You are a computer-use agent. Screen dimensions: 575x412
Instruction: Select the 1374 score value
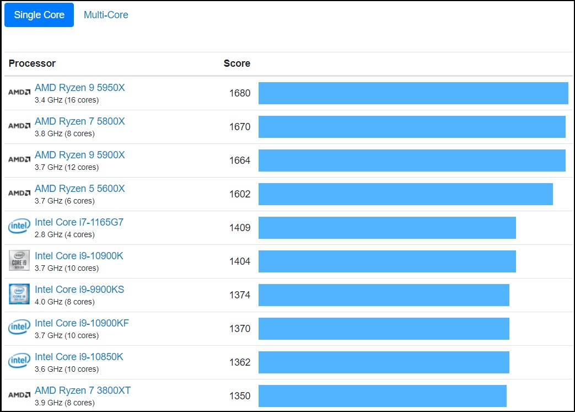click(240, 295)
